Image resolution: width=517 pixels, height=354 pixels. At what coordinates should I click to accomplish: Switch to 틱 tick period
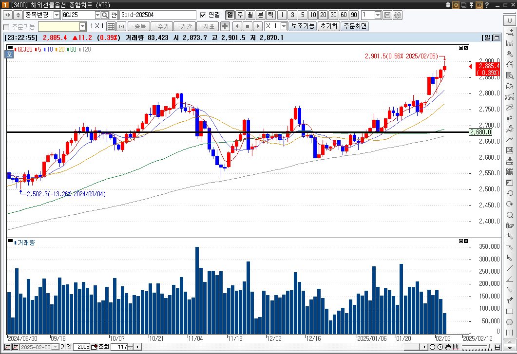coord(271,15)
